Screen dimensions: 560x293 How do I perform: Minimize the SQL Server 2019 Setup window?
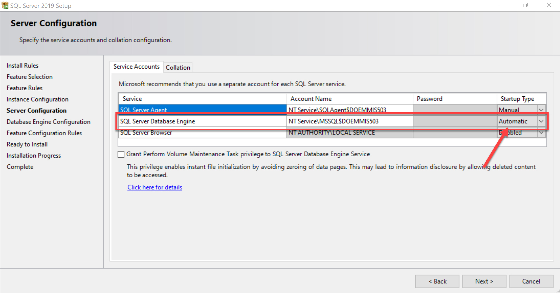[x=502, y=5]
